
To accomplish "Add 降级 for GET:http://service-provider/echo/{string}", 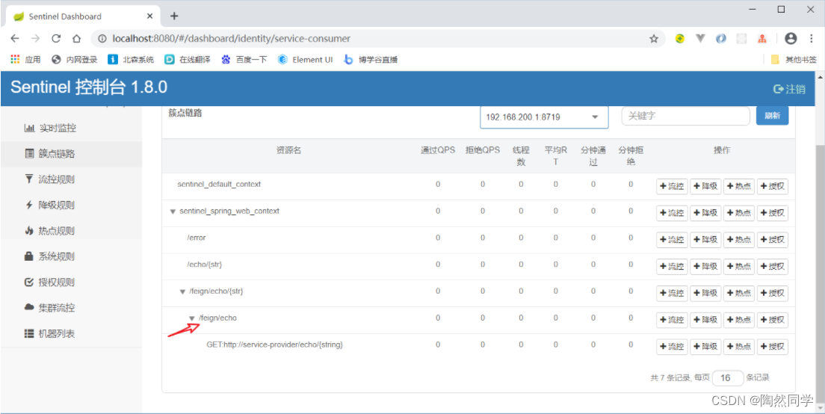I will point(705,347).
